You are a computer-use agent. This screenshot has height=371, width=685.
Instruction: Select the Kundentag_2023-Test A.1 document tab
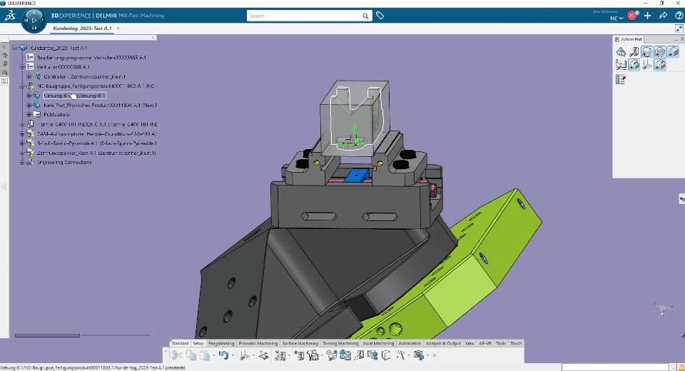(82, 29)
